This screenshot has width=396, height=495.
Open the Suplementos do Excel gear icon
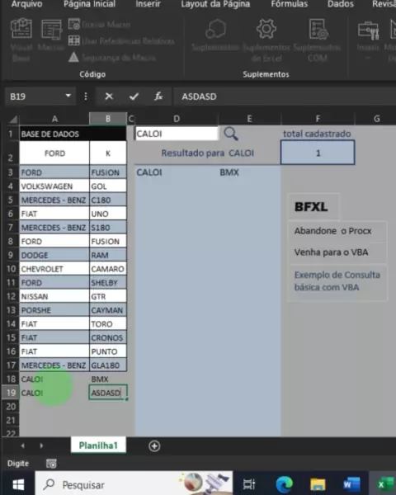[x=266, y=29]
